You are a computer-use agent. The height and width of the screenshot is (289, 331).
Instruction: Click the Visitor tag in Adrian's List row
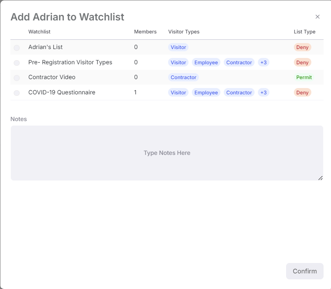[x=178, y=47]
